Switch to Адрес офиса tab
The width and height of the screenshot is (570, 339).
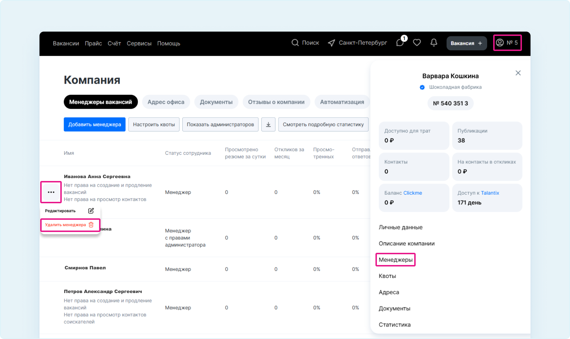166,102
